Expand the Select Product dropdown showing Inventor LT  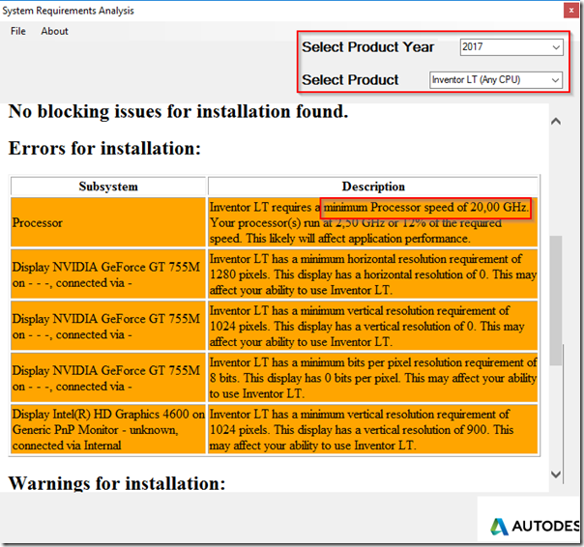(x=496, y=80)
